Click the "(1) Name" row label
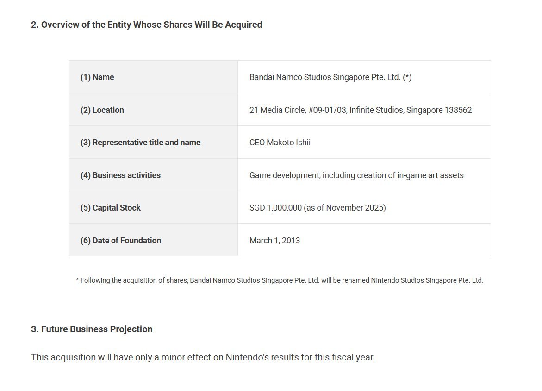Screen dimensions: 542x391 [97, 77]
